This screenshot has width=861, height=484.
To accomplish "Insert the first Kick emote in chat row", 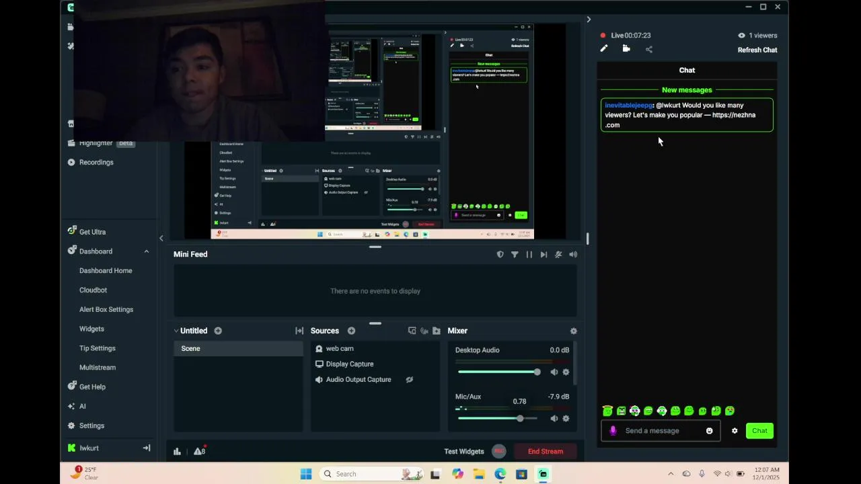I will (607, 411).
